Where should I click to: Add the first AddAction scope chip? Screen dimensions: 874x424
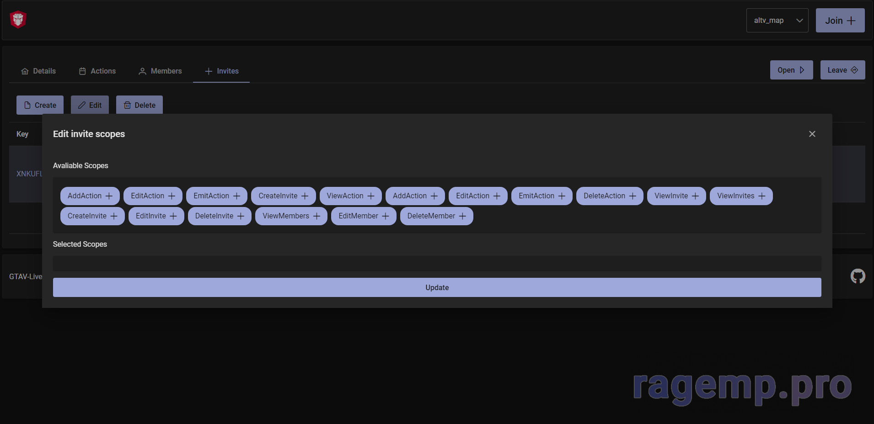(x=90, y=196)
